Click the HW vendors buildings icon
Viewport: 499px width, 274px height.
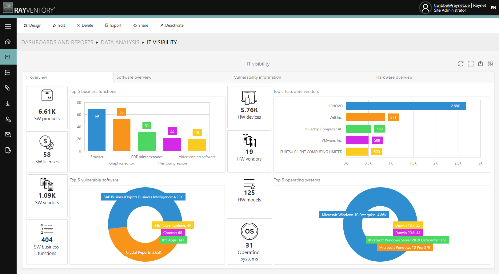(x=249, y=141)
